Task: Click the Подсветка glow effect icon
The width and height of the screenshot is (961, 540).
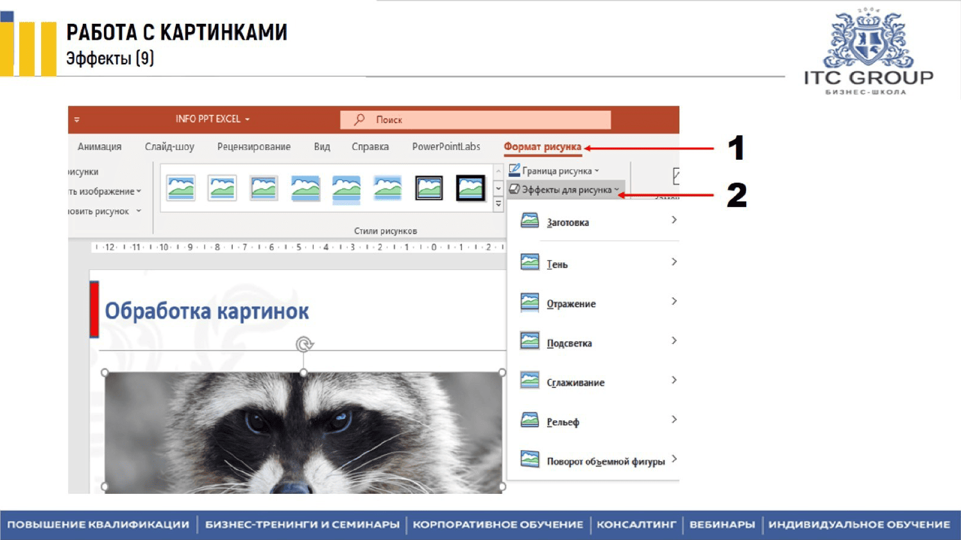Action: (530, 342)
